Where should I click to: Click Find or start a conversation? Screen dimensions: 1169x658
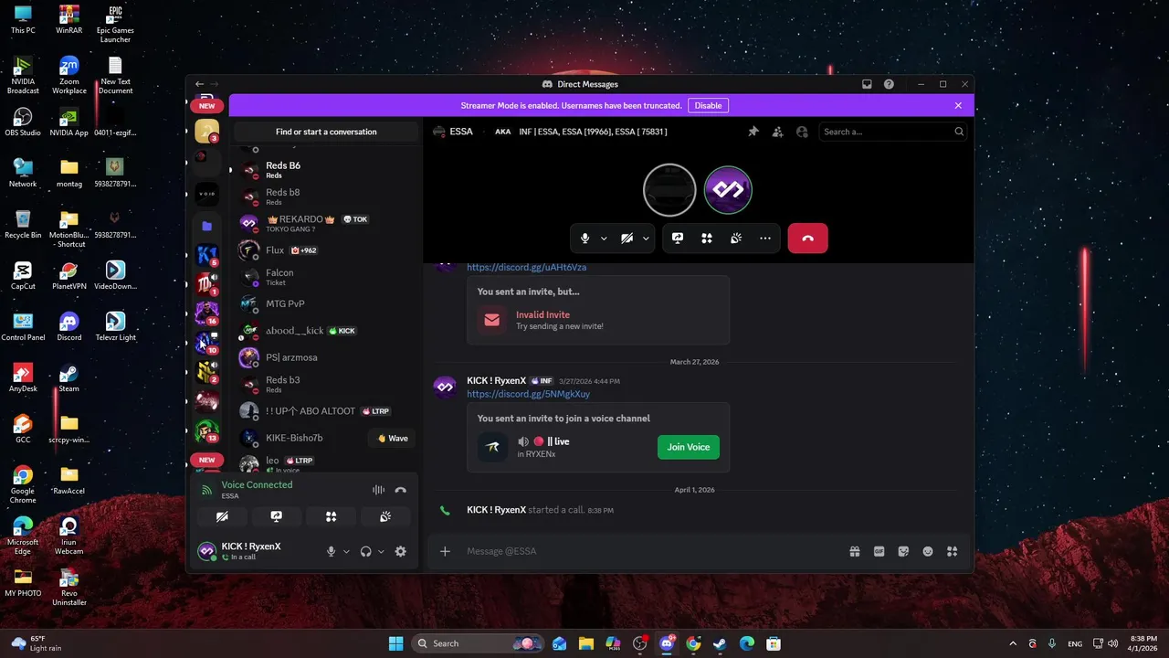coord(326,132)
